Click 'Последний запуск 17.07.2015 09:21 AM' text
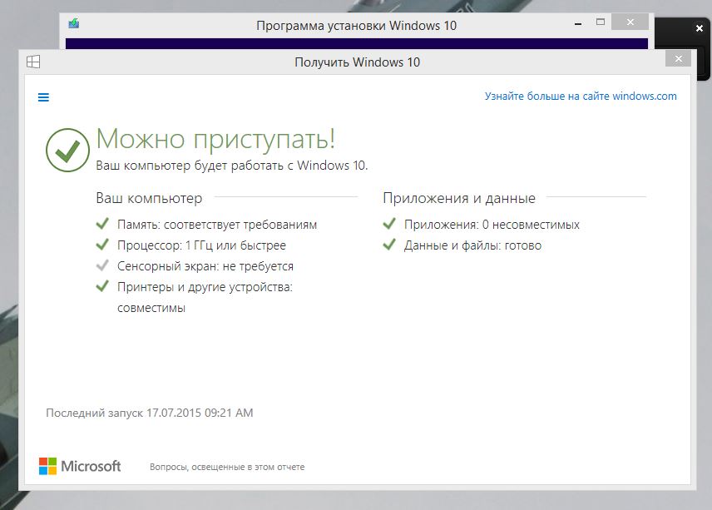 150,413
